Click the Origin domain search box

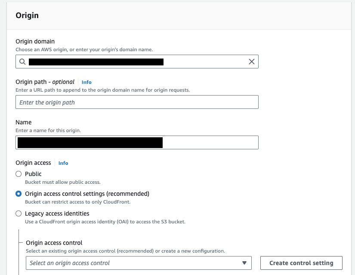[x=129, y=62]
